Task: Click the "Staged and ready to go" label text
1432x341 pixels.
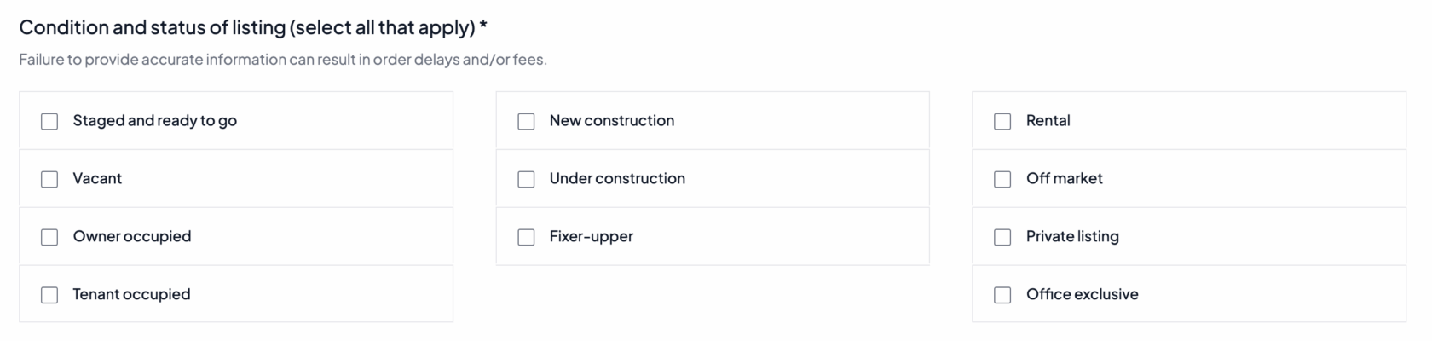Action: (x=154, y=121)
